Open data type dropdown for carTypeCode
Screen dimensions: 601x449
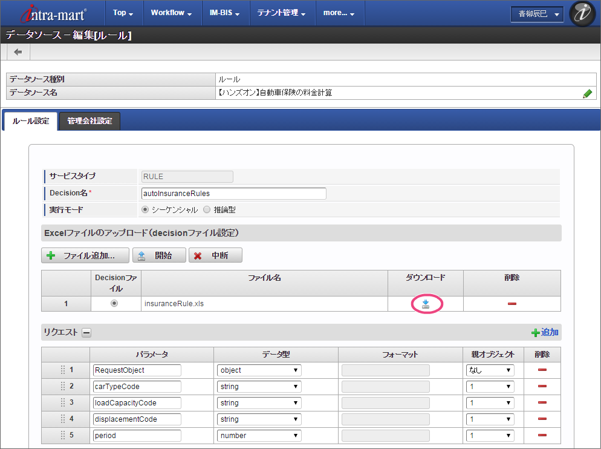click(x=259, y=387)
